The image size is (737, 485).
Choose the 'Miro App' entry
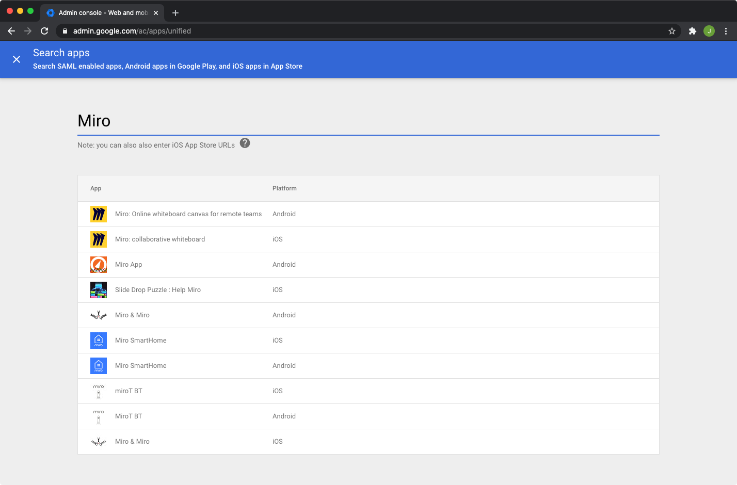pos(129,265)
